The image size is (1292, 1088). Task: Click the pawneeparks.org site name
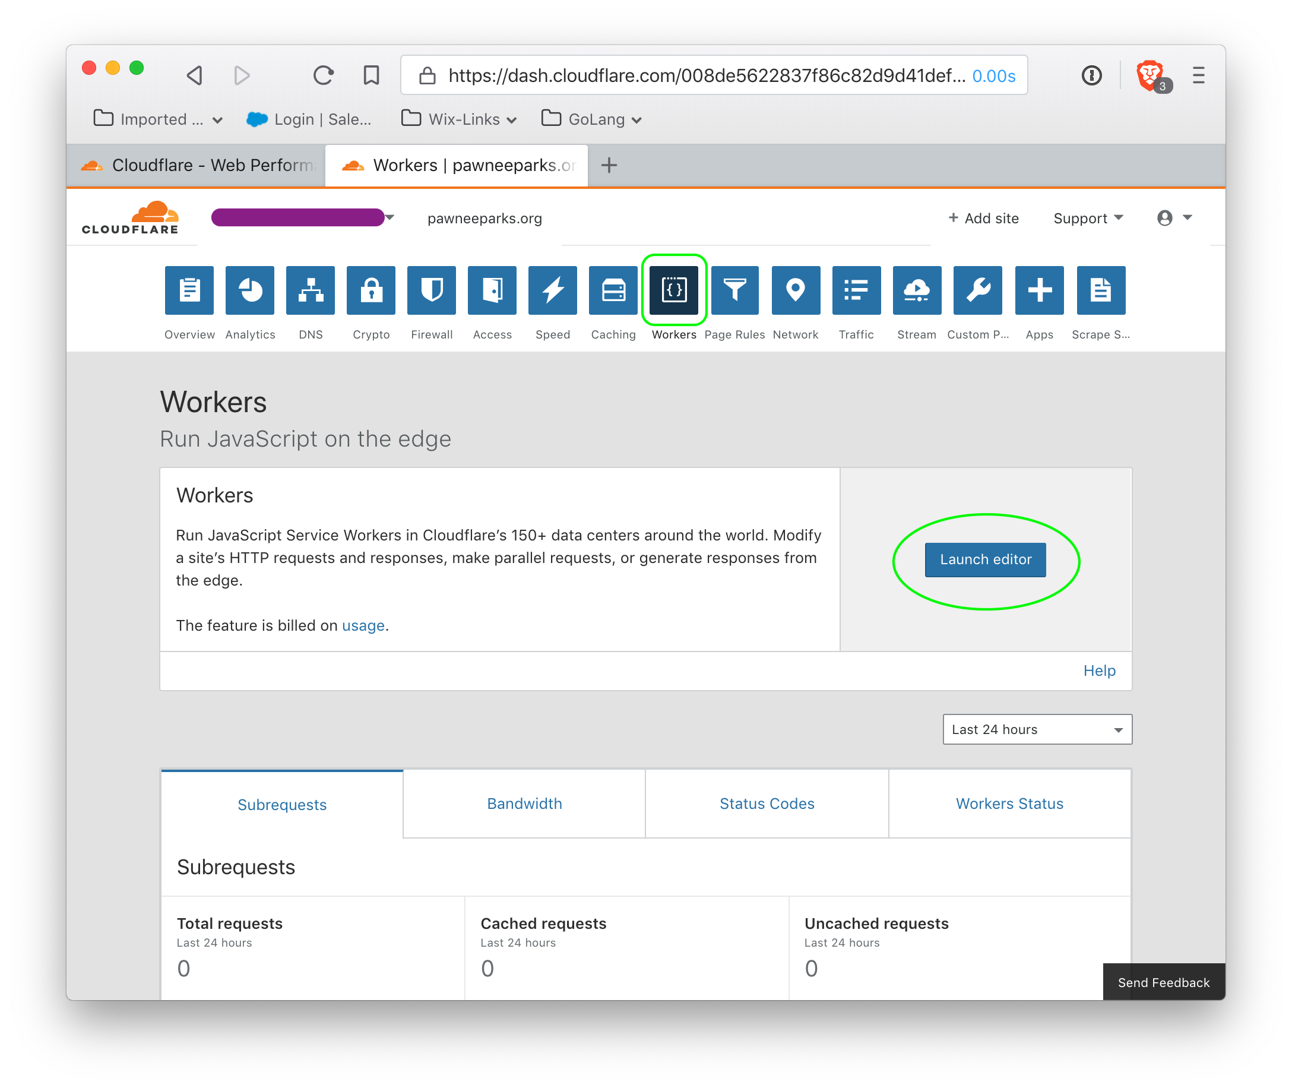point(484,219)
